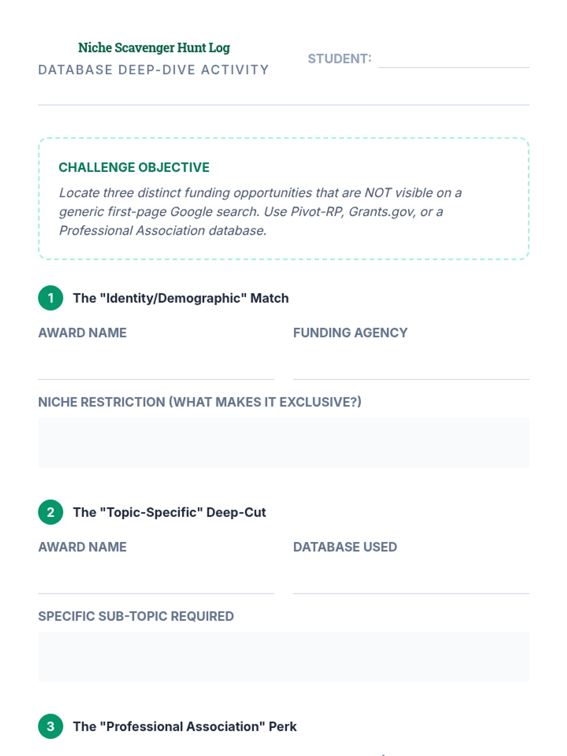Click the Niche Scavenger Hunt Log title
The height and width of the screenshot is (756, 567).
154,48
